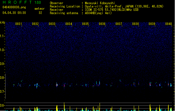Click the 0.9 kHz axis label
Viewport: 175px width, 111px height.
coord(3,64)
